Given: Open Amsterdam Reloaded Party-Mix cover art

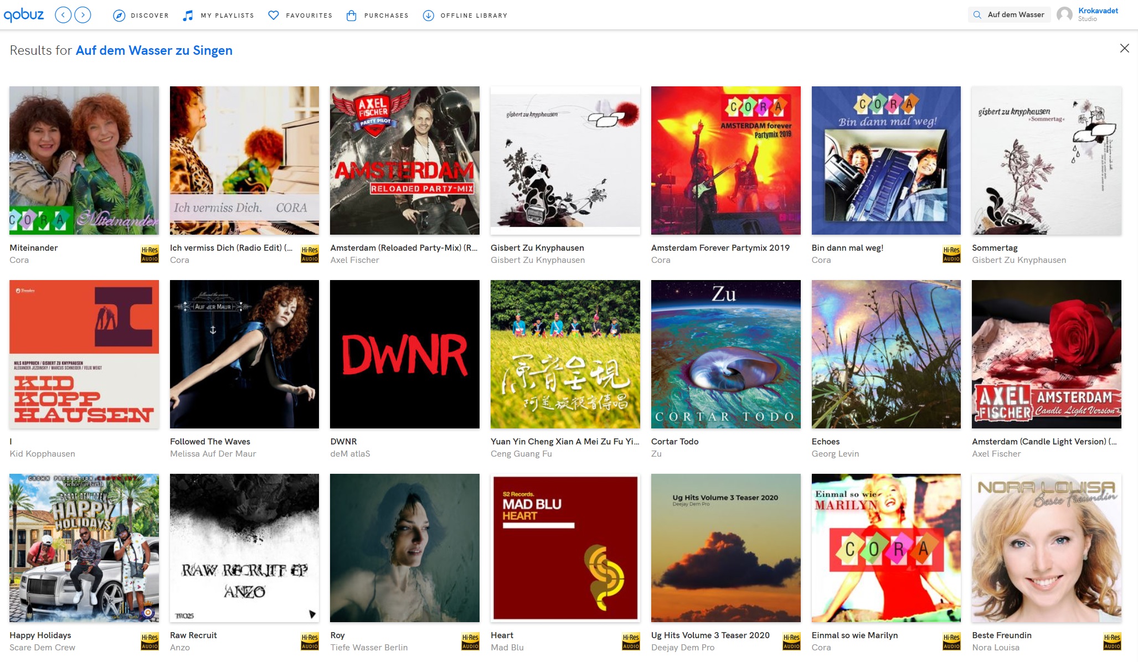Looking at the screenshot, I should [x=405, y=161].
